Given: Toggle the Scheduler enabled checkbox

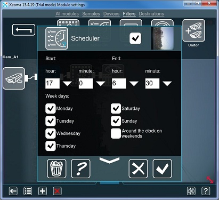Looking at the screenshot, I should 135,38.
